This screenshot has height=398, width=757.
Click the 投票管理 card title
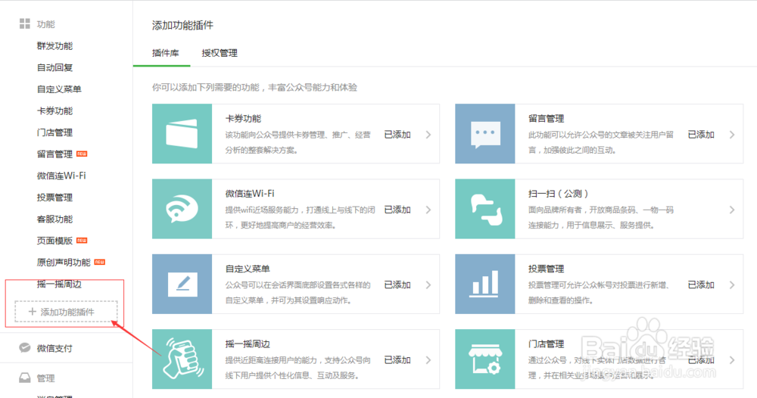[x=546, y=269]
